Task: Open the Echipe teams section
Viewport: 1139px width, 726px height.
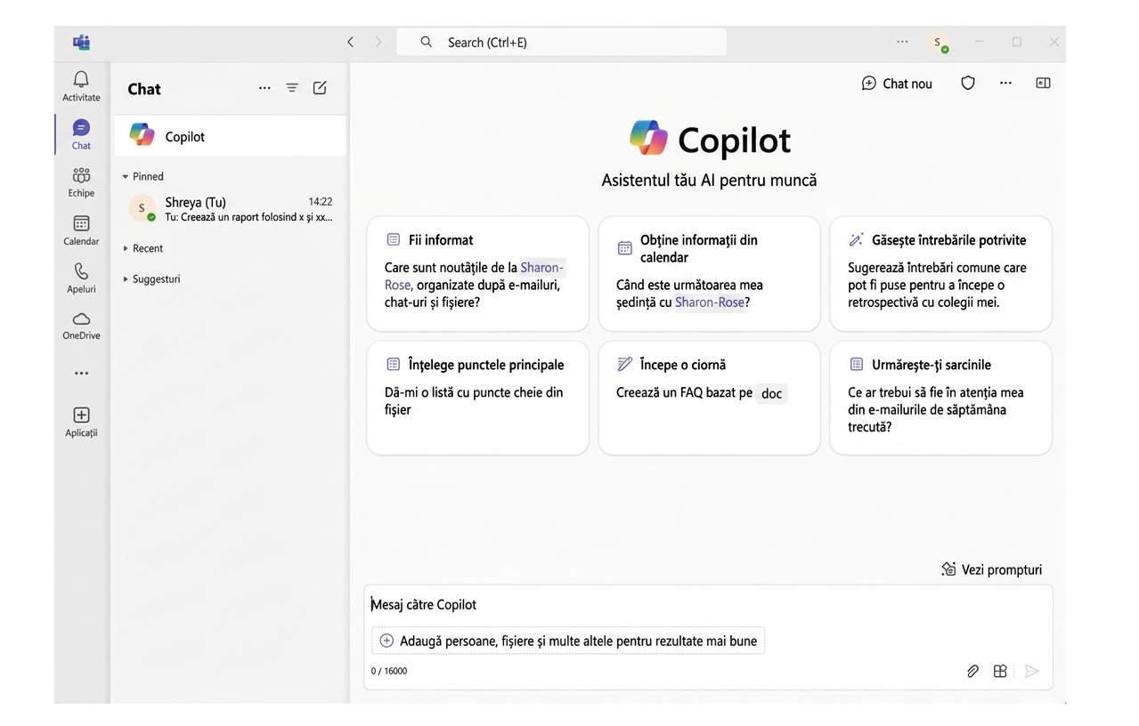Action: tap(81, 182)
